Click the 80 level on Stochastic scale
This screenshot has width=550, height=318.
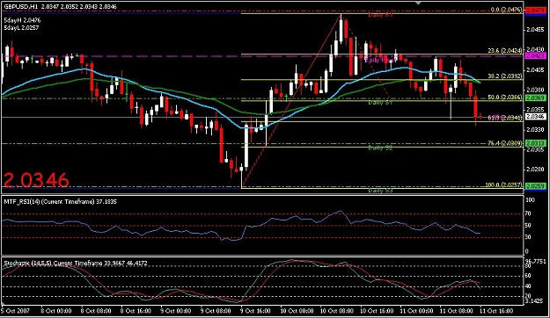[528, 266]
